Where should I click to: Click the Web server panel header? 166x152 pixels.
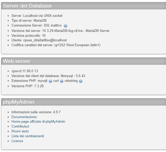coord(84,61)
